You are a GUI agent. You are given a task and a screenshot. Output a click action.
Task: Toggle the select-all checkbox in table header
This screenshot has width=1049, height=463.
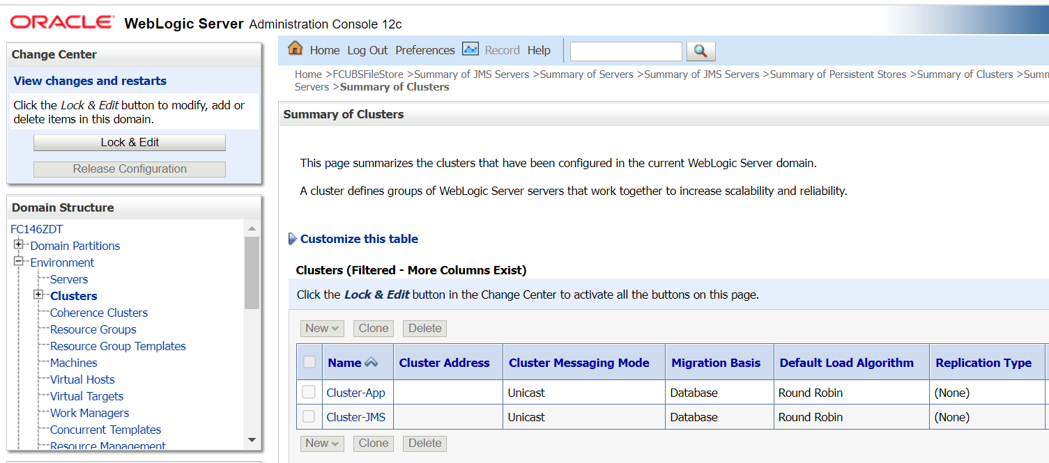click(x=309, y=362)
